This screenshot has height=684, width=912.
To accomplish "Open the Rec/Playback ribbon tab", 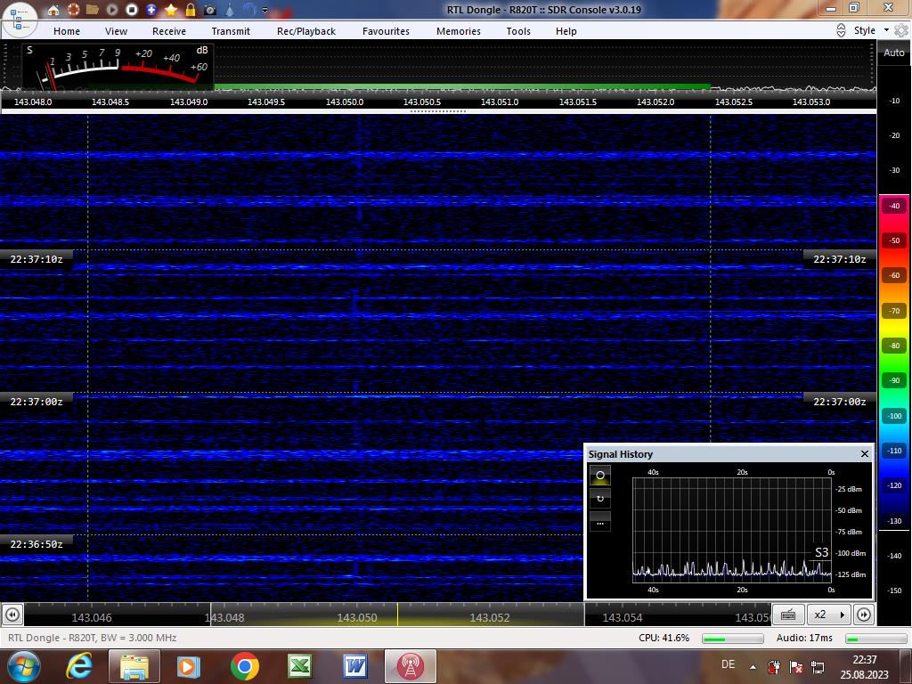I will pyautogui.click(x=306, y=31).
